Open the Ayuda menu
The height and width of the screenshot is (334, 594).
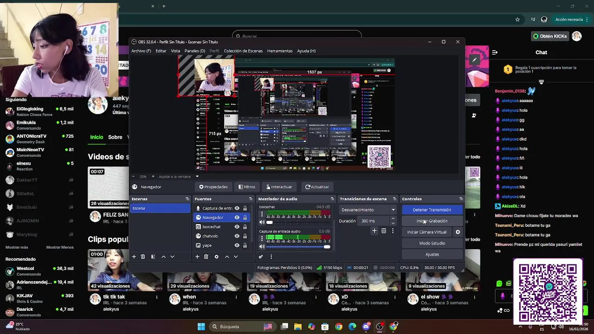(x=306, y=51)
